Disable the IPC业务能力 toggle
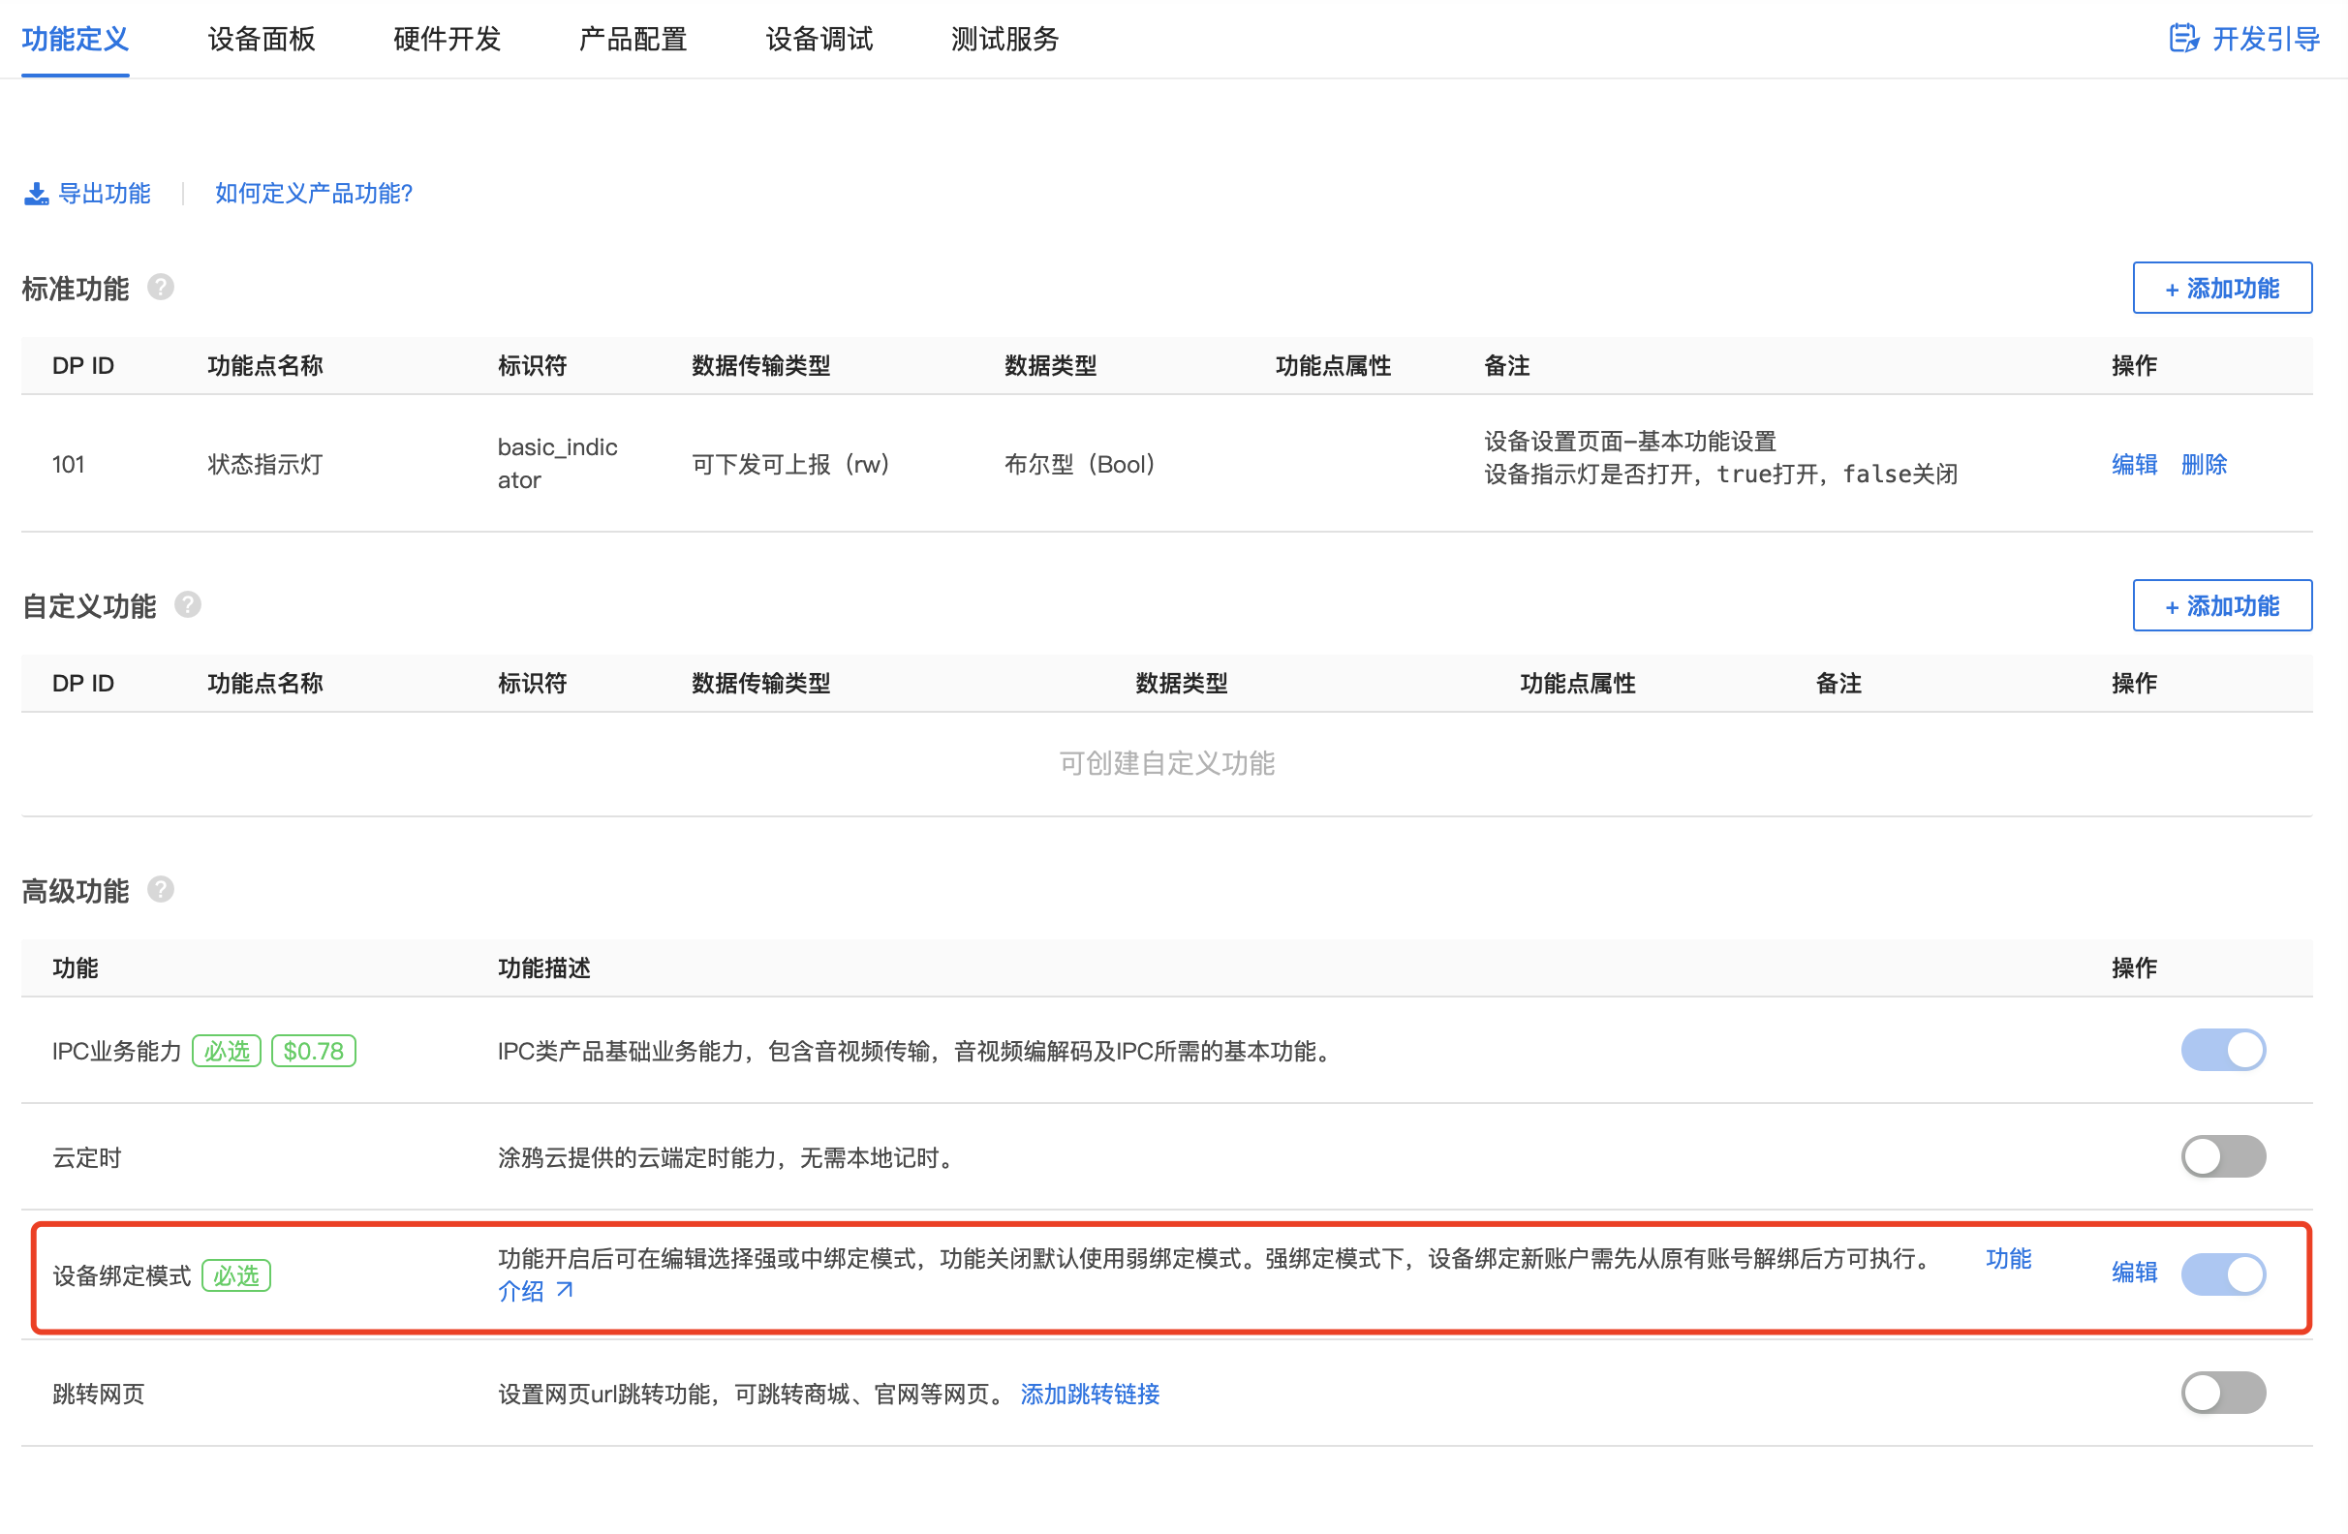This screenshot has width=2348, height=1534. 2223,1050
